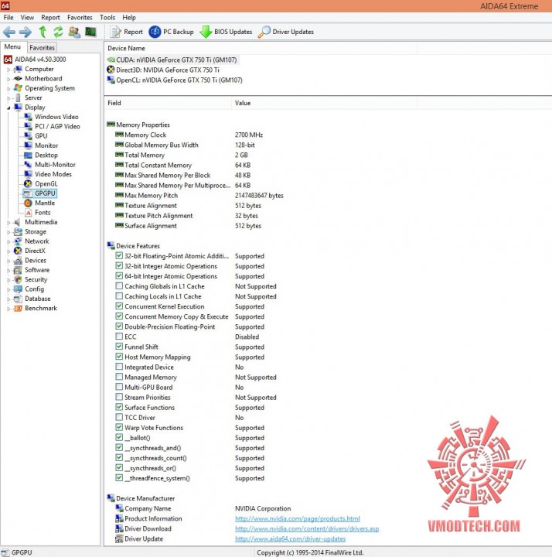Click the Driver Updates toolbar button
The width and height of the screenshot is (552, 557).
click(x=286, y=32)
